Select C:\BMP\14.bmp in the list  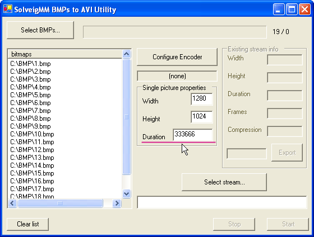32,165
